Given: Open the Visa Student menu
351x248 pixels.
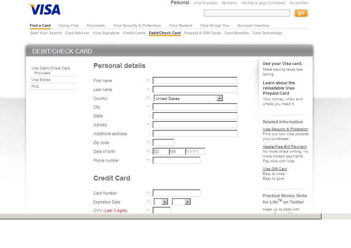Looking at the screenshot, I should click(181, 26).
